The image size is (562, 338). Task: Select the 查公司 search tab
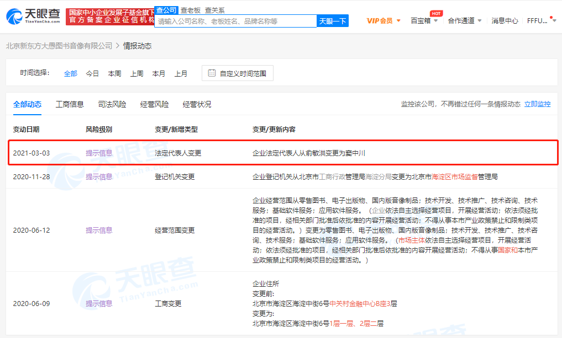166,10
